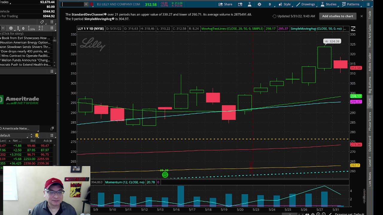Open the Chart side tab

point(370,102)
